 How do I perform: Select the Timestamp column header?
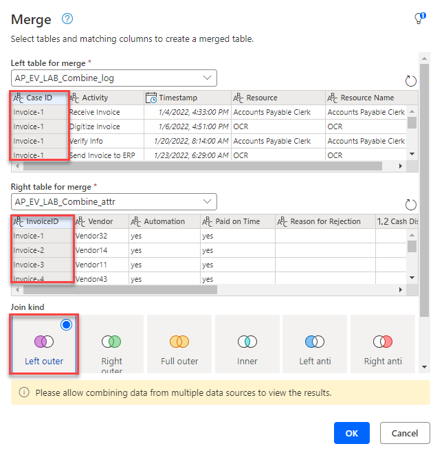click(188, 98)
